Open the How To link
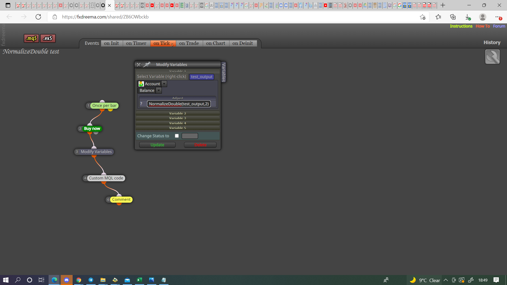 click(x=483, y=26)
